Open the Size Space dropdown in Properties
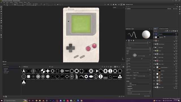The image size is (181, 102). (142, 78)
